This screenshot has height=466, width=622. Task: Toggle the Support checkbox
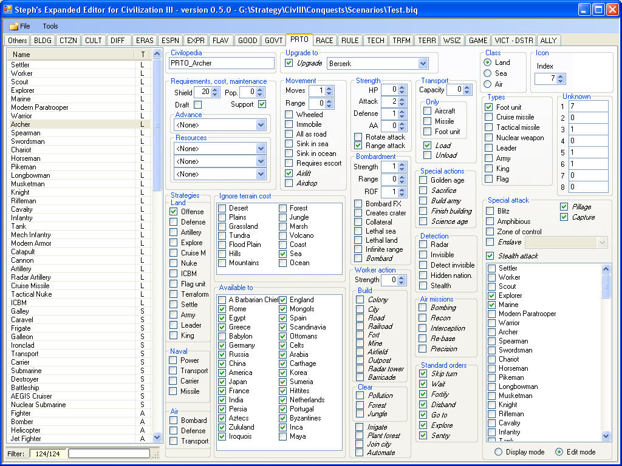coord(262,104)
